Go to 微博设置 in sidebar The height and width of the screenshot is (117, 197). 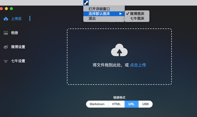pos(18,47)
